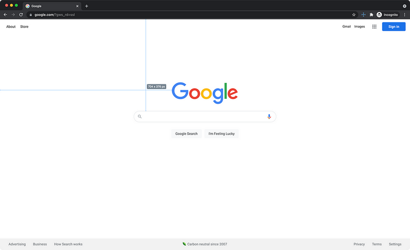Close the Google tab

[77, 6]
